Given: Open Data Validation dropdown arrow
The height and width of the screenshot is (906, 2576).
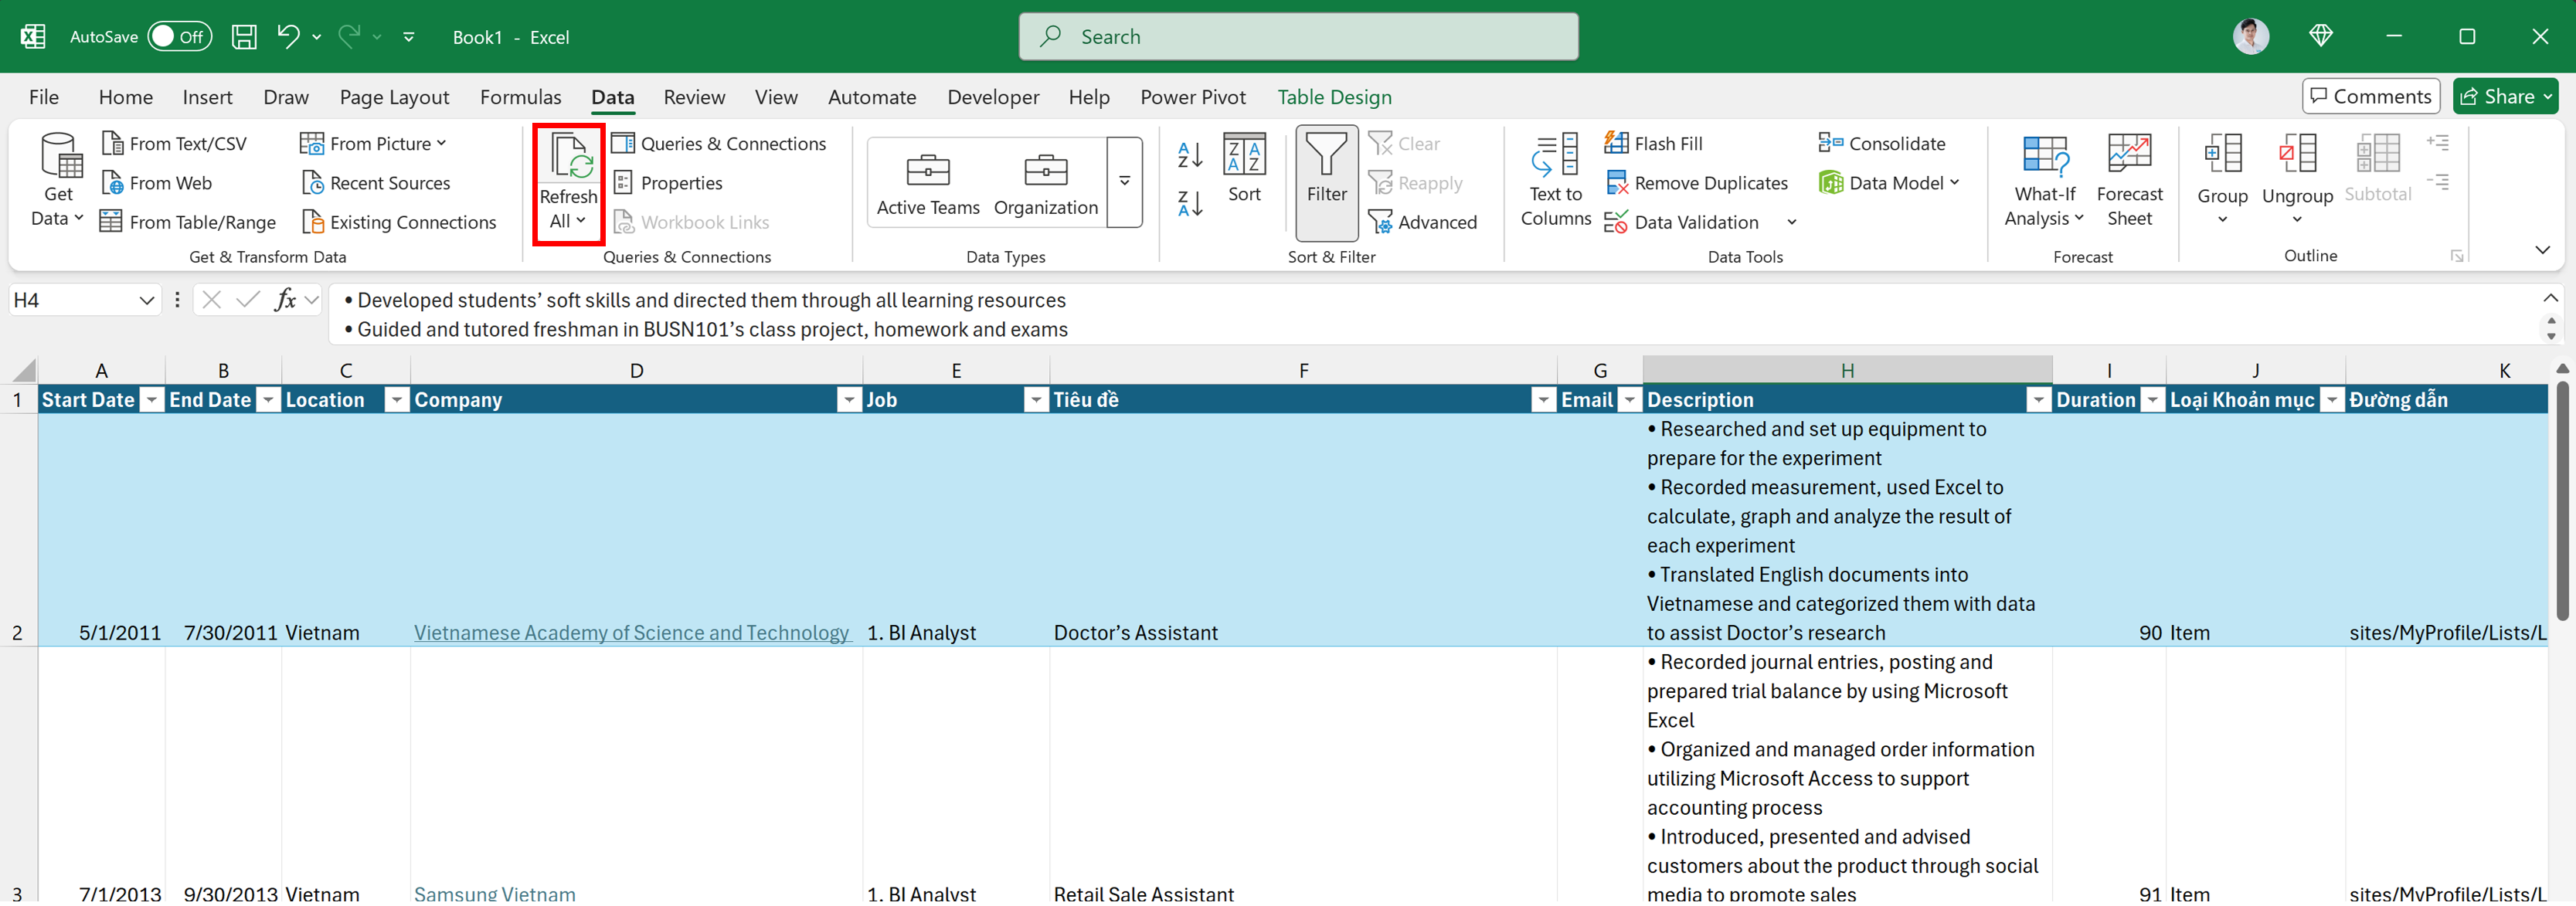Looking at the screenshot, I should tap(1791, 222).
